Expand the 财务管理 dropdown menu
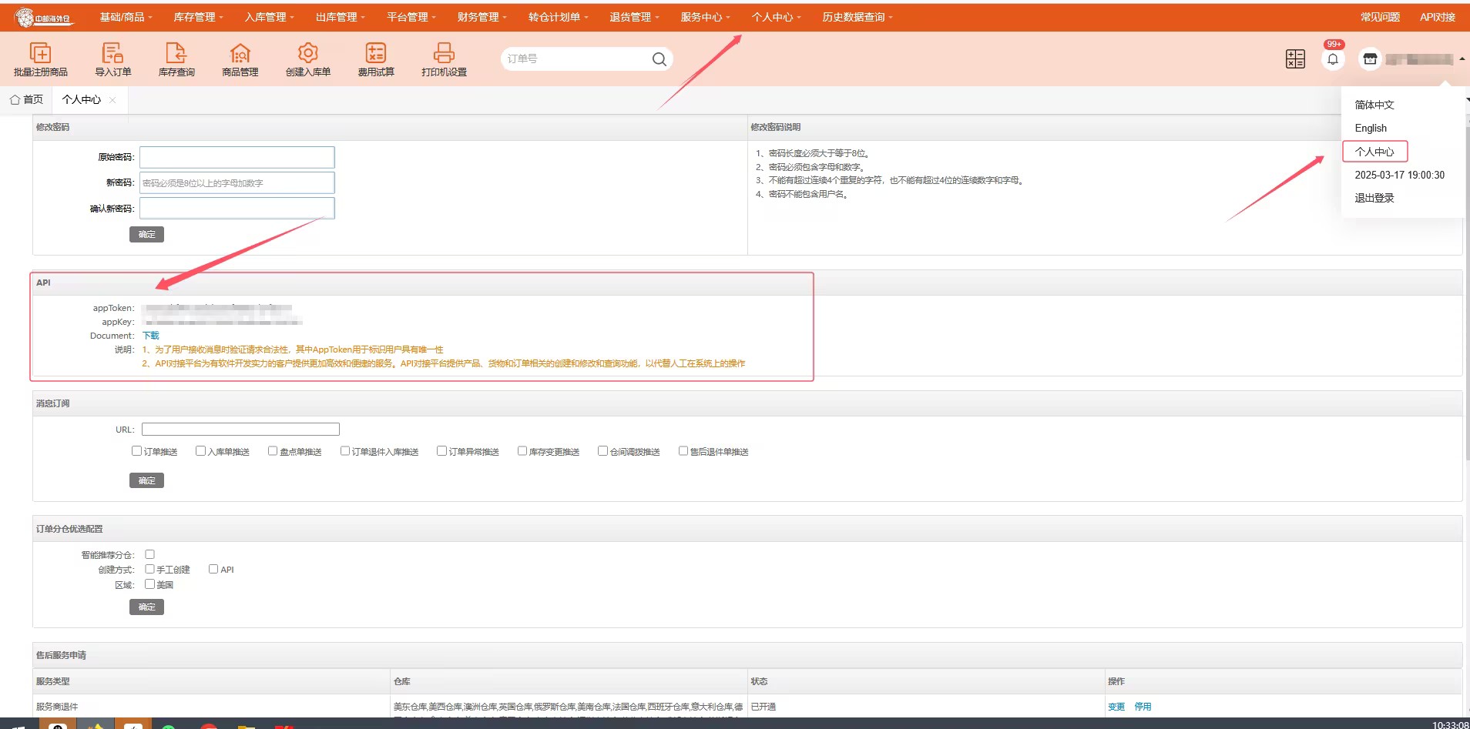 482,17
